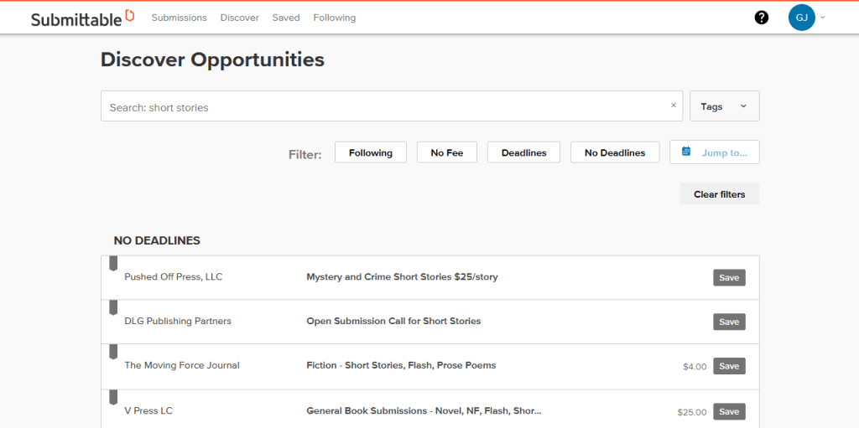Toggle the No Deadlines filter

[x=615, y=152]
